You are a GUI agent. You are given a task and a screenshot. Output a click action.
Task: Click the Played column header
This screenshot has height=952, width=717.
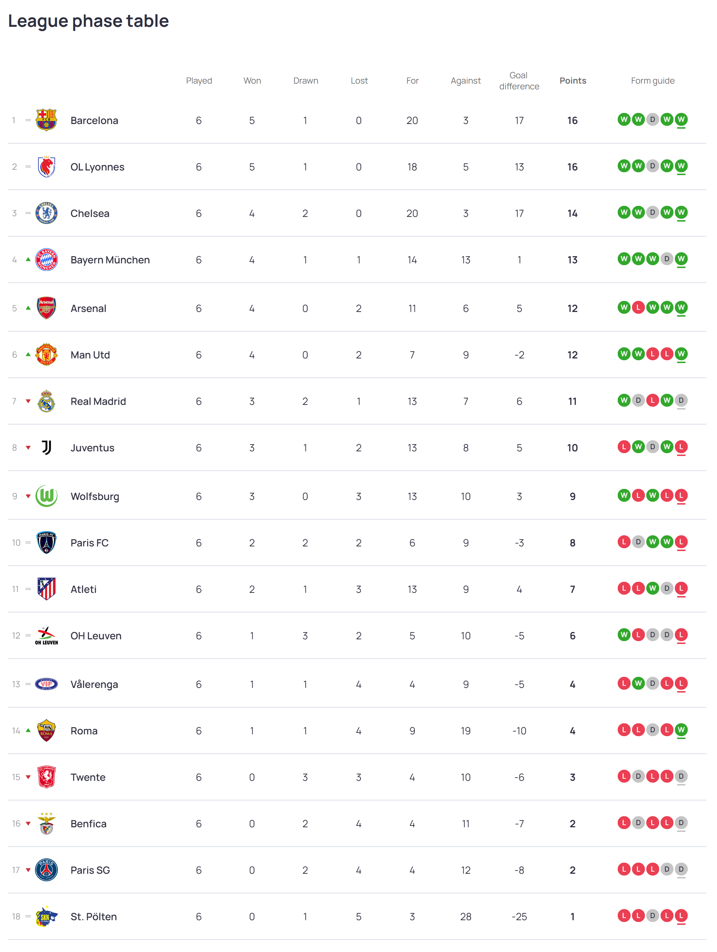pyautogui.click(x=199, y=80)
